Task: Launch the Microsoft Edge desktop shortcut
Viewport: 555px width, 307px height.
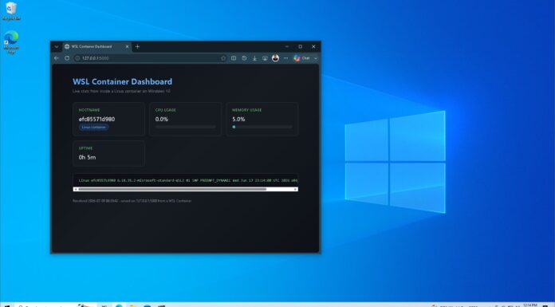Action: pyautogui.click(x=11, y=42)
